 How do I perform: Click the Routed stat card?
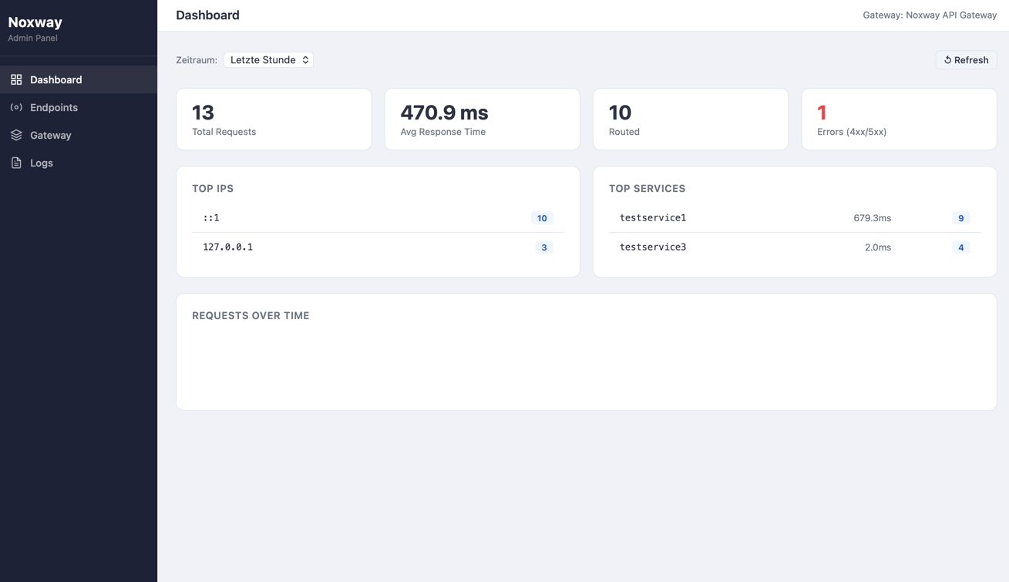pyautogui.click(x=691, y=119)
